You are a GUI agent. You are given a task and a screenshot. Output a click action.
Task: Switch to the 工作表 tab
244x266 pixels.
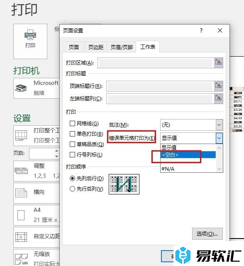(148, 47)
